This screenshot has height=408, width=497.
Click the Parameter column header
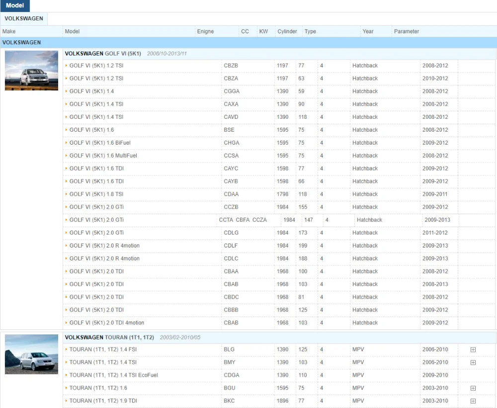click(444, 31)
